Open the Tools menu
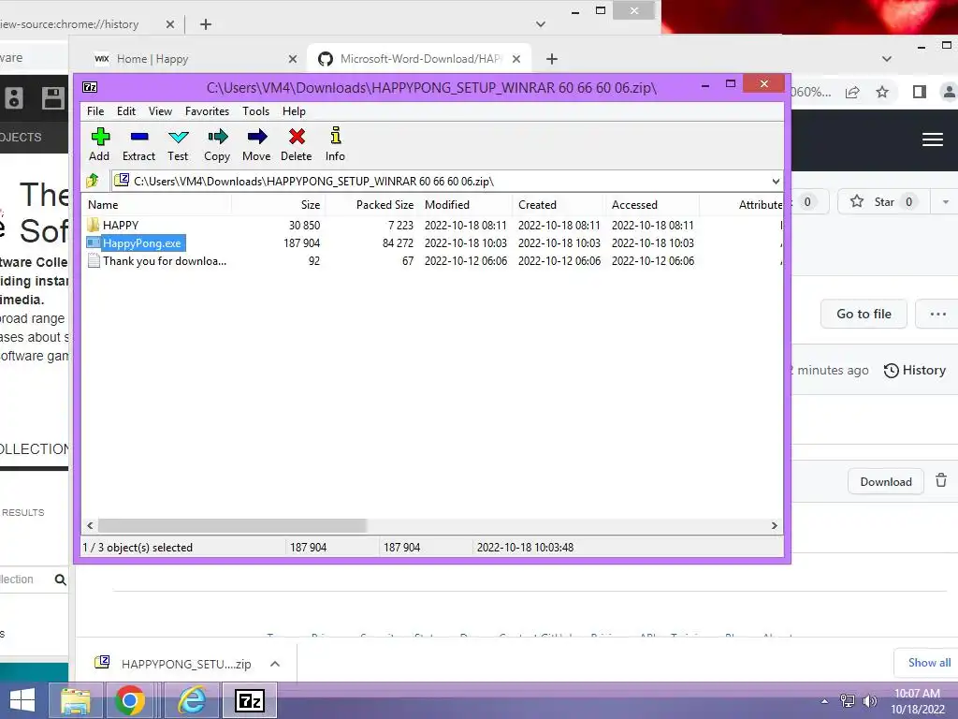The height and width of the screenshot is (719, 958). 255,111
